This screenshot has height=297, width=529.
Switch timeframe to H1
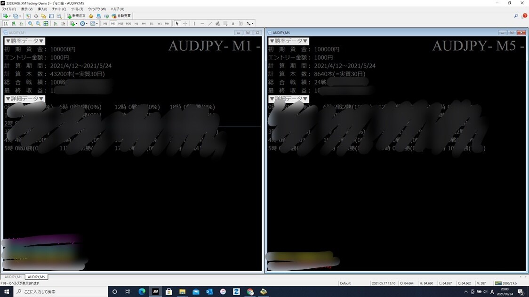[x=136, y=23]
